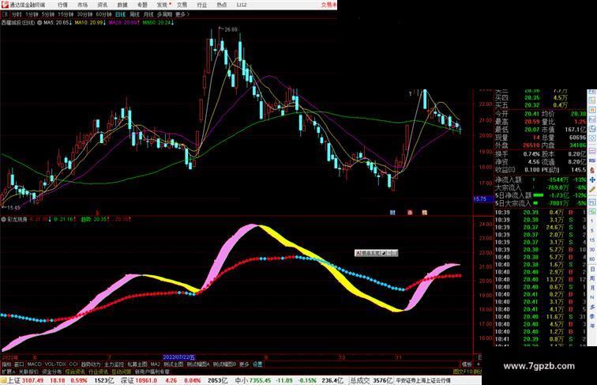Viewport: 597px width, 385px height.
Task: Open the 数据 menu
Action: click(x=122, y=5)
